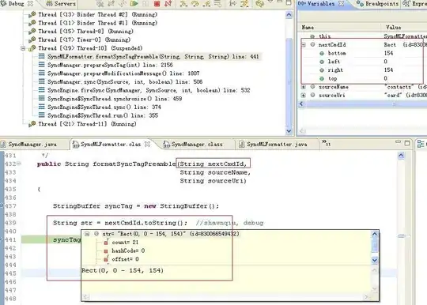Click the Step Over icon

tap(195, 3)
